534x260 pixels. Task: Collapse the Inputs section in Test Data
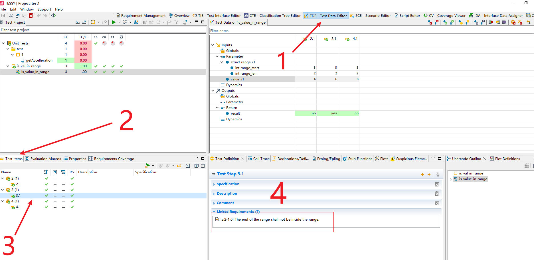tap(213, 45)
